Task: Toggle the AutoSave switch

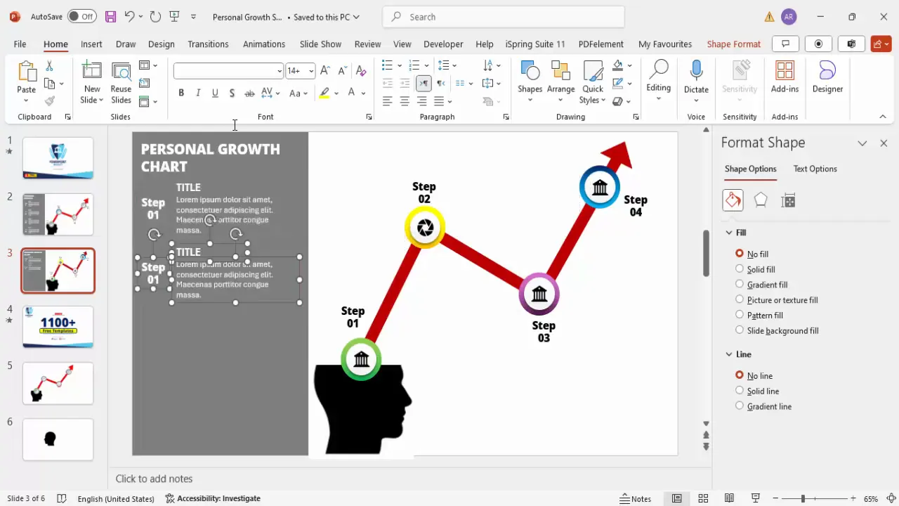Action: click(x=81, y=16)
